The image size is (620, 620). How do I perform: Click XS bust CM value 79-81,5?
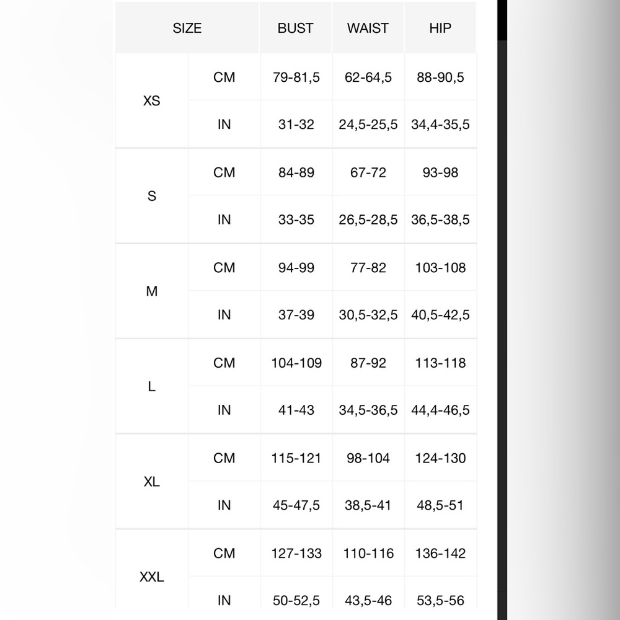pyautogui.click(x=296, y=77)
